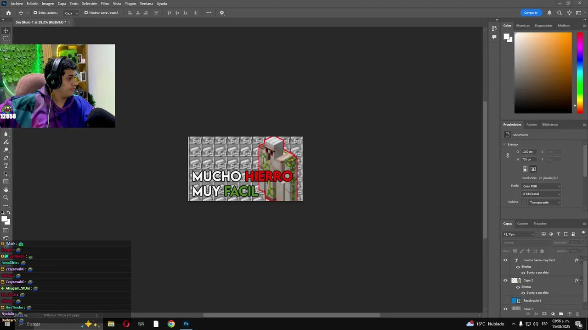Hide Efectos of the text layer
This screenshot has width=588, height=330.
click(518, 267)
